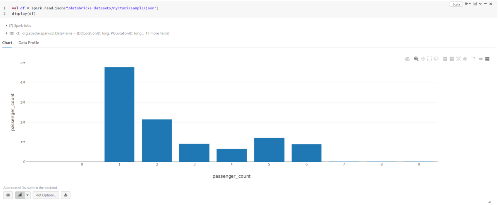The width and height of the screenshot is (498, 205).
Task: Toggle spike lines on chart
Action: pyautogui.click(x=473, y=59)
